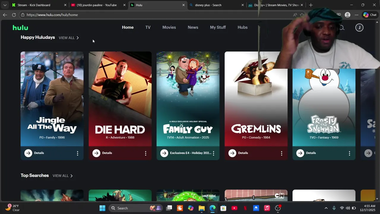Open Microsoft Store from taskbar

pyautogui.click(x=223, y=208)
